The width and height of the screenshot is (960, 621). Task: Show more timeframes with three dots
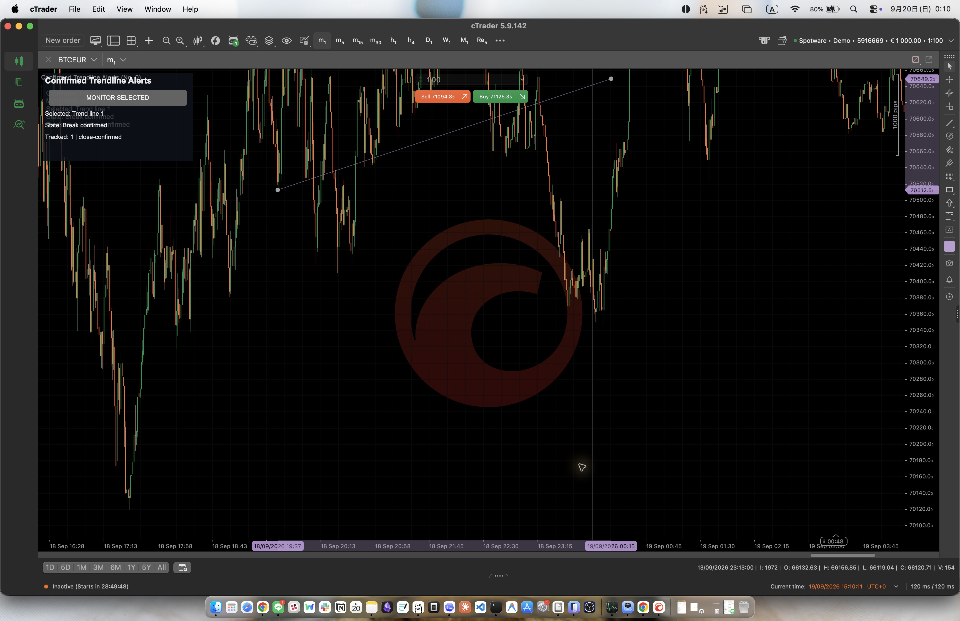click(500, 41)
